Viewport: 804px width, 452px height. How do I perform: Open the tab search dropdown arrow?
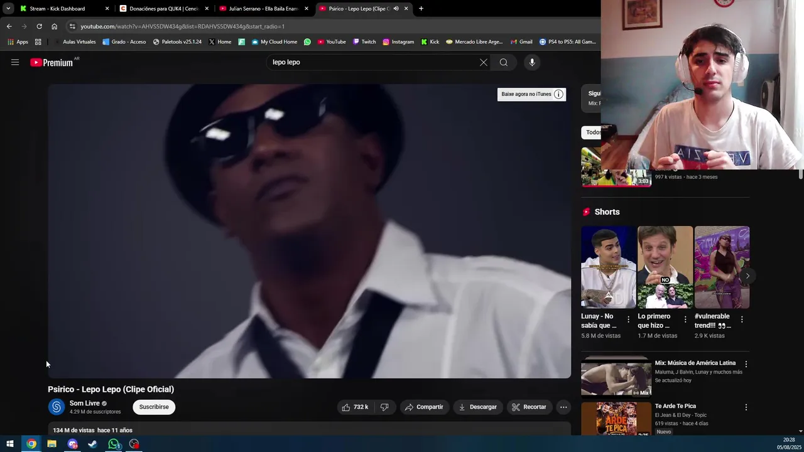tap(8, 9)
